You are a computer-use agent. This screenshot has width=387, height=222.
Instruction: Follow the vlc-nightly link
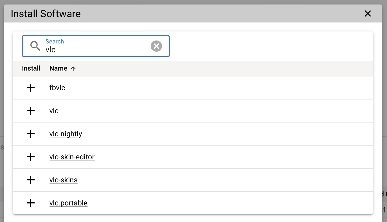pyautogui.click(x=66, y=134)
